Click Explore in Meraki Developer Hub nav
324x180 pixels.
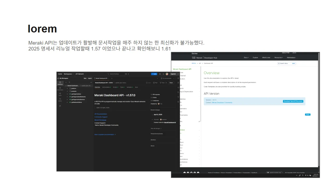pos(255,58)
